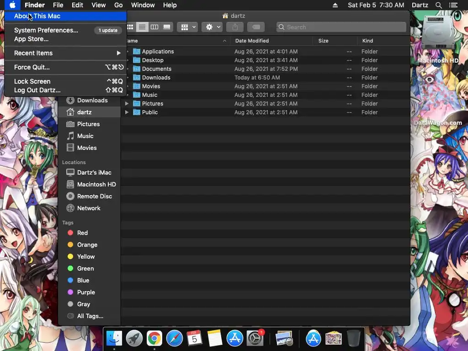Open System Preferences from Apple menu
468x351 pixels.
tap(65, 30)
